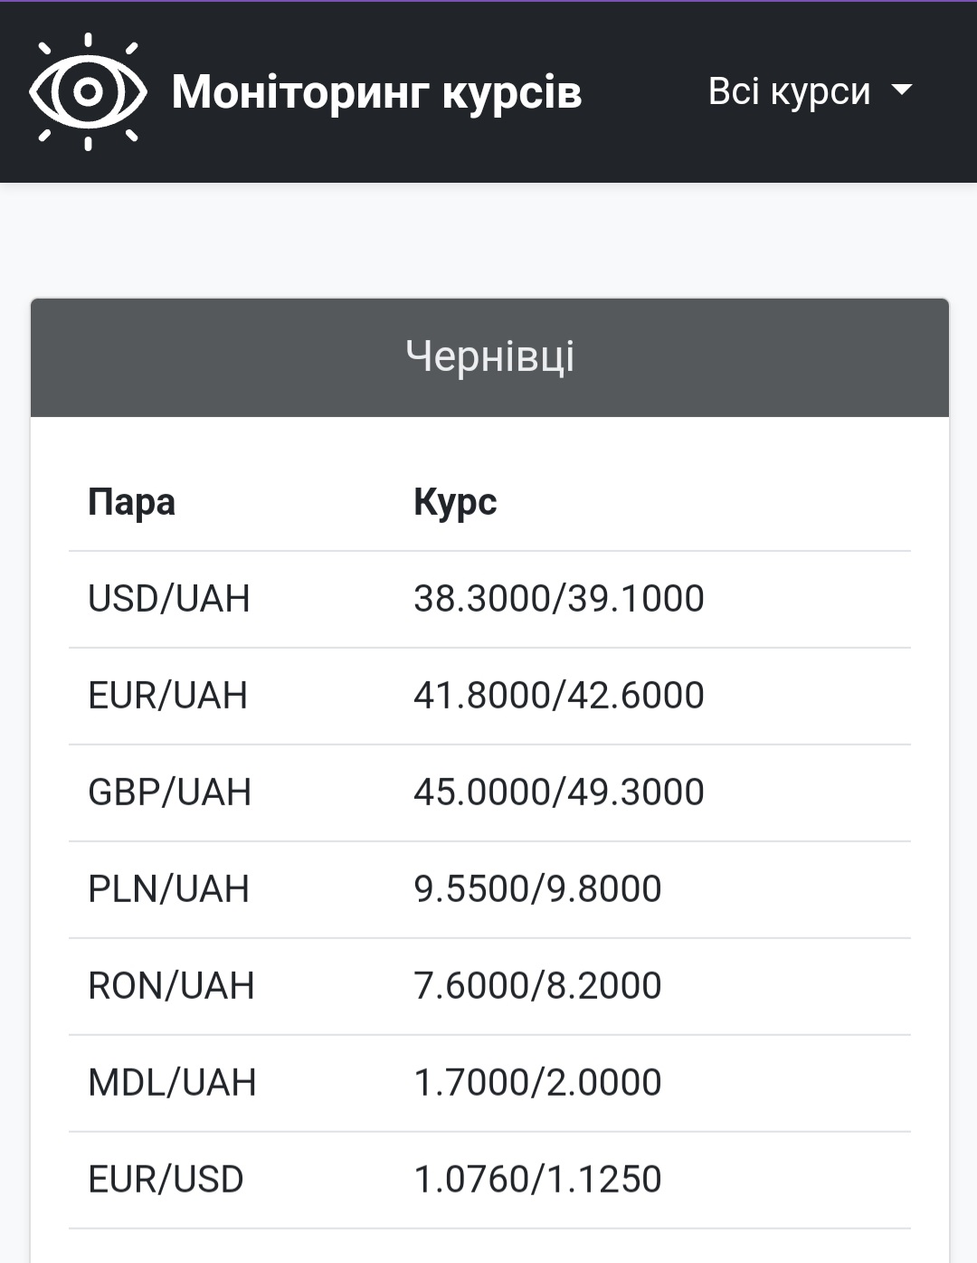The width and height of the screenshot is (977, 1263).
Task: Select the PLN/UAH pair row
Action: (168, 889)
